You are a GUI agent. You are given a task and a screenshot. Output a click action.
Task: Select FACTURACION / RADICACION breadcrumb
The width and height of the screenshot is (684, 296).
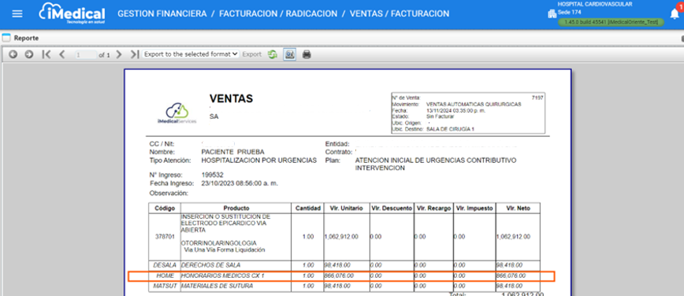click(278, 14)
